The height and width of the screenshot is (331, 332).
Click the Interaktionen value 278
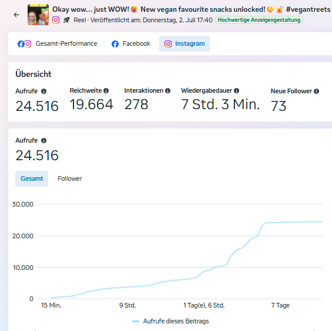(x=136, y=104)
